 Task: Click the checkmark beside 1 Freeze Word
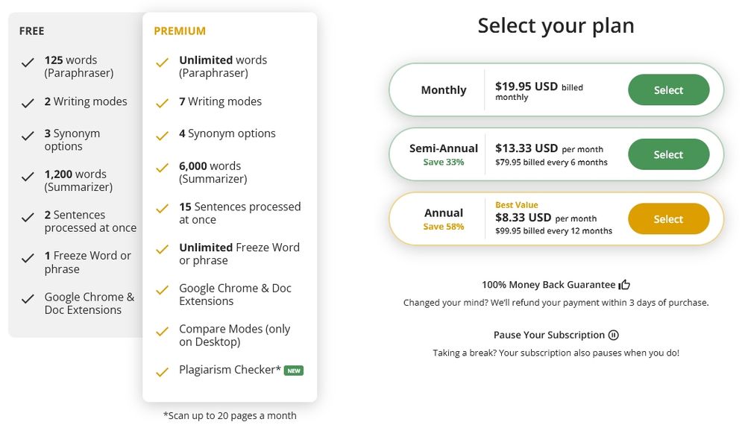(28, 258)
